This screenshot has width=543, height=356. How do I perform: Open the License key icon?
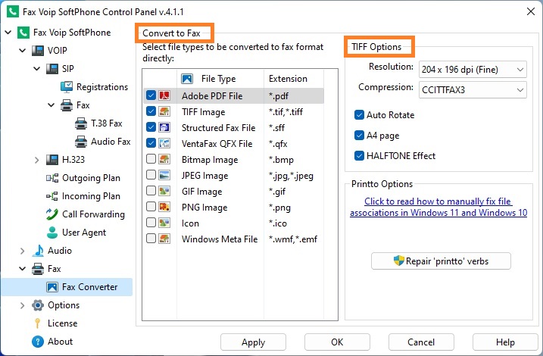click(37, 323)
